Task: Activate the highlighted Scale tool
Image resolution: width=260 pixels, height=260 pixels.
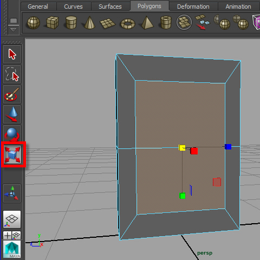Action: pyautogui.click(x=12, y=154)
